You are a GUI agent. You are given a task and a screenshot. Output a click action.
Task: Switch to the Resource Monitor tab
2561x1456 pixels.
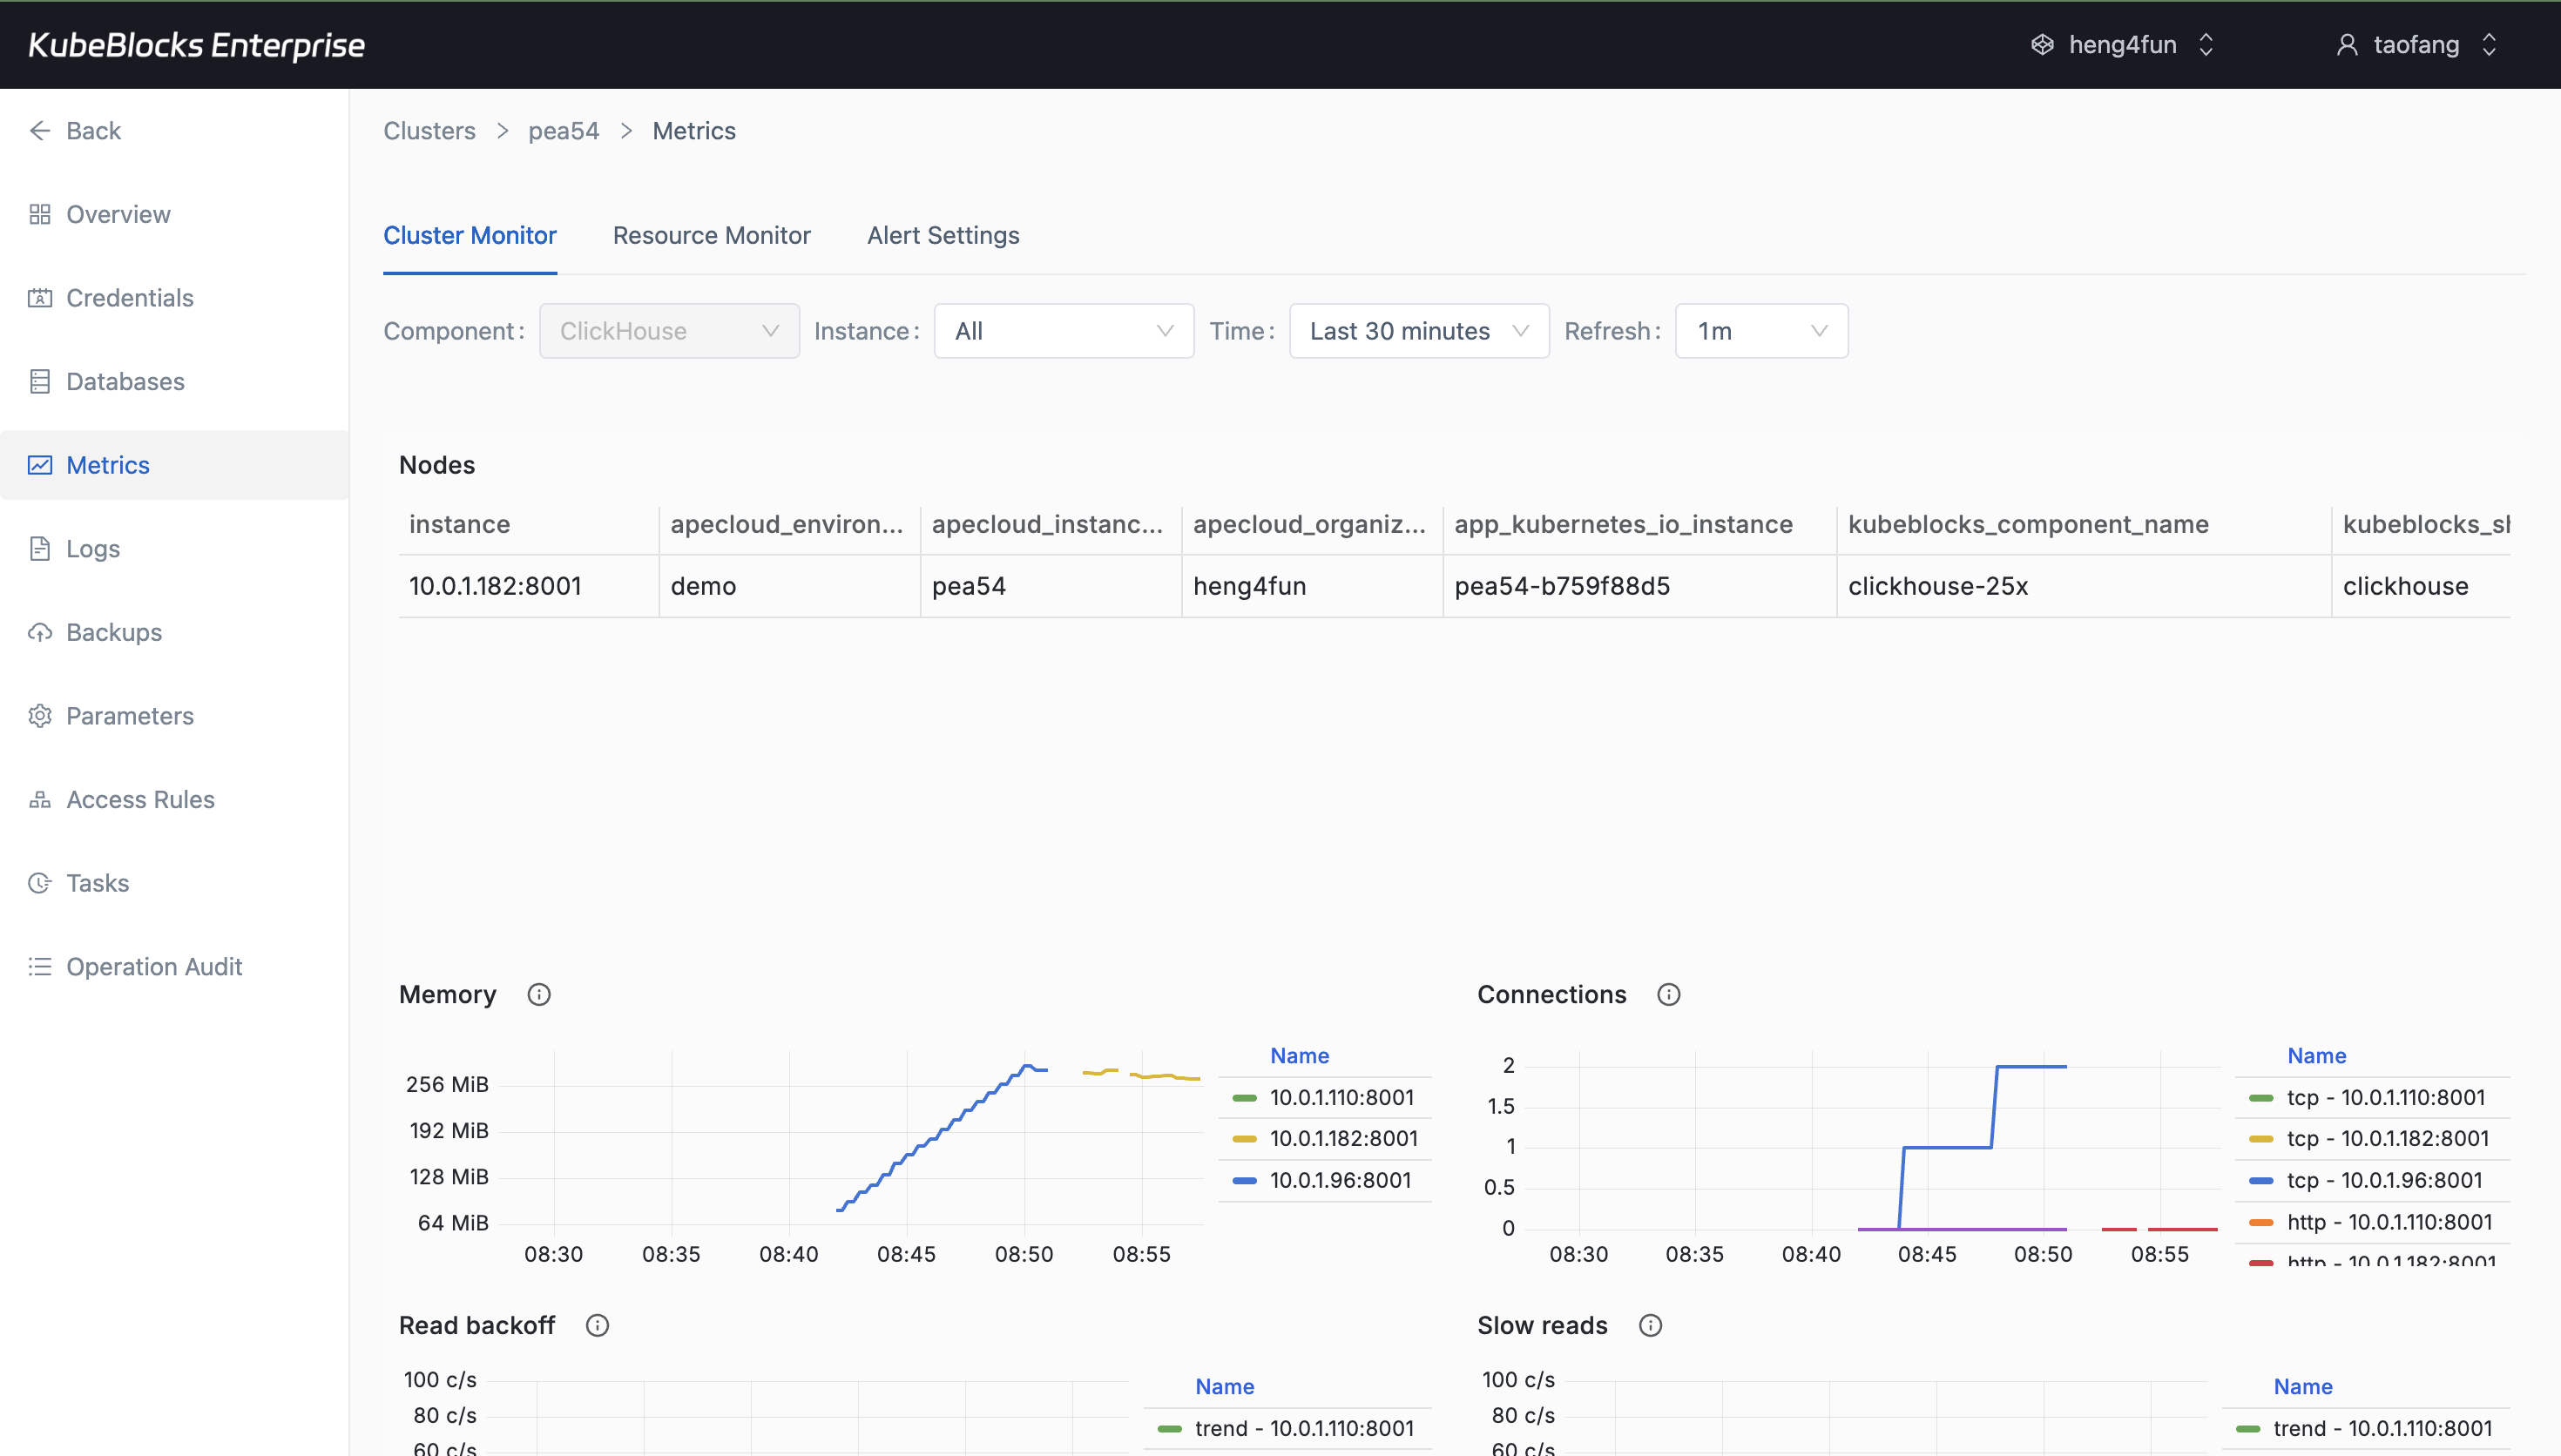click(x=711, y=235)
